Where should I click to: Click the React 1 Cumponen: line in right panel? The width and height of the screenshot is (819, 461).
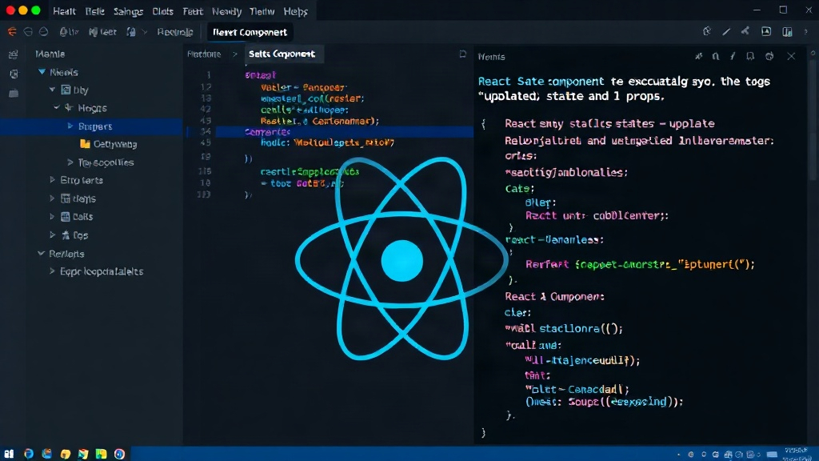554,296
